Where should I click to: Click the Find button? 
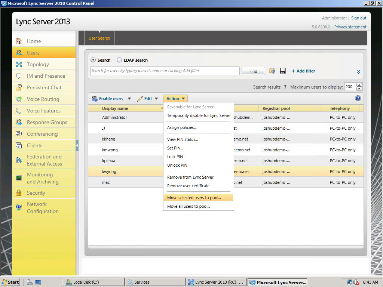[253, 71]
